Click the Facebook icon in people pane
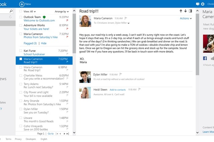 point(205,58)
